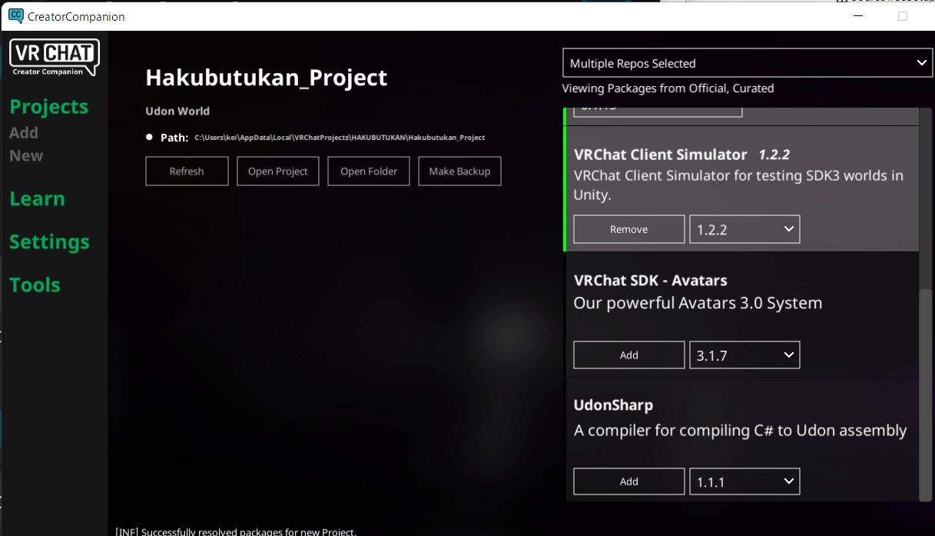Click the CreatorCompanion title bar icon
The image size is (935, 536).
pyautogui.click(x=15, y=16)
